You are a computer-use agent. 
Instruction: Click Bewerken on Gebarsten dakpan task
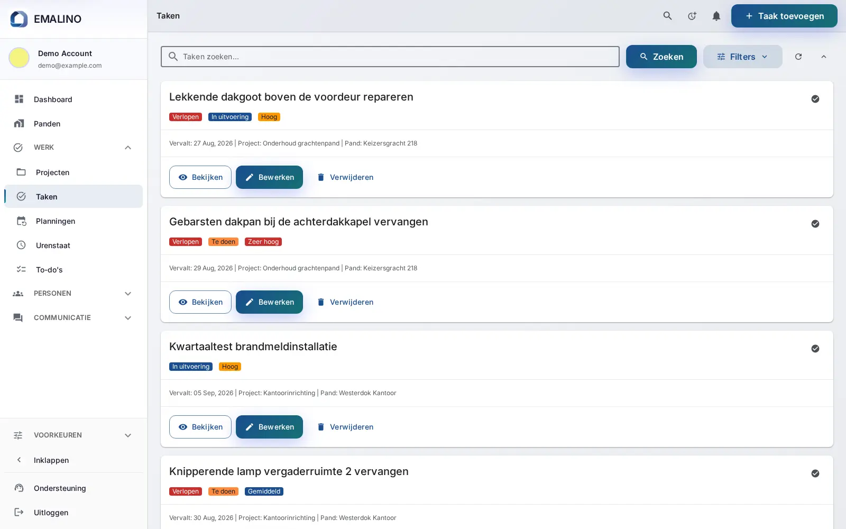pyautogui.click(x=269, y=302)
